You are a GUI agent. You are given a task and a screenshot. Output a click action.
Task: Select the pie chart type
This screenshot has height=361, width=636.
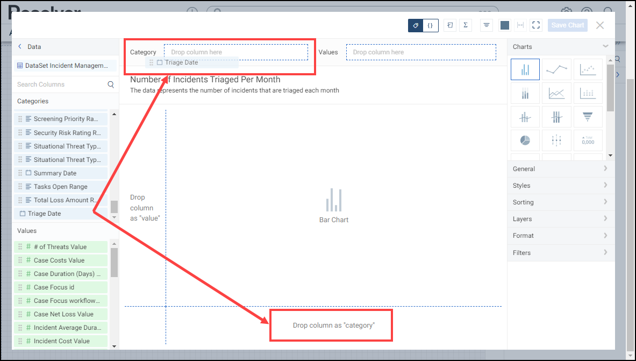(x=525, y=140)
